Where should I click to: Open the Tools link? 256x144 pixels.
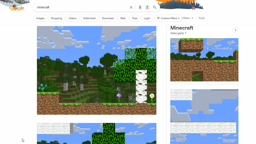[201, 18]
